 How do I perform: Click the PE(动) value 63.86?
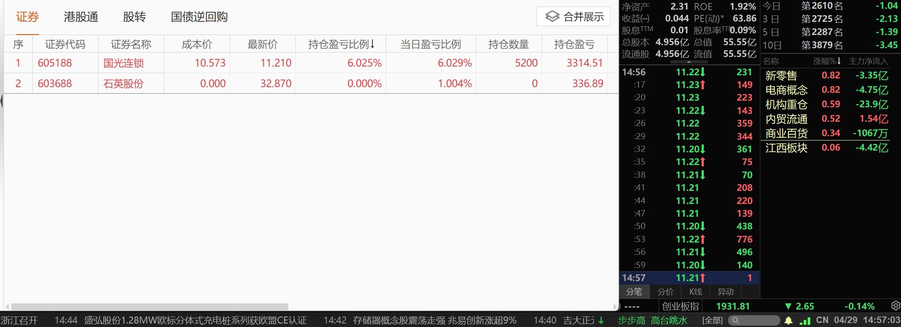[745, 18]
